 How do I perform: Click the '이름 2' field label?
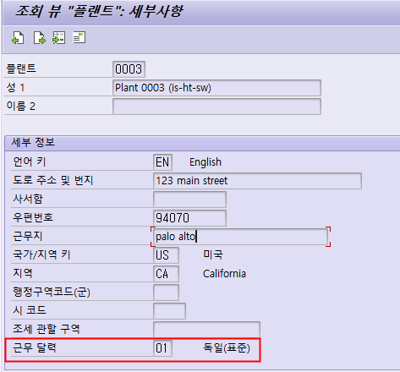(x=21, y=106)
